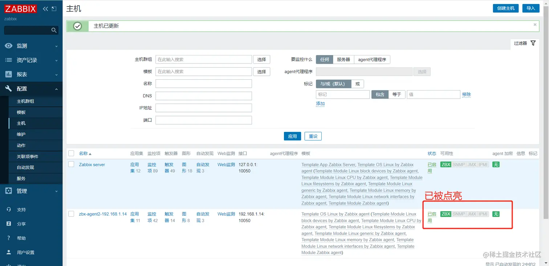Select 任何 monitoring option
Screen dimensions: 549x266
325,59
